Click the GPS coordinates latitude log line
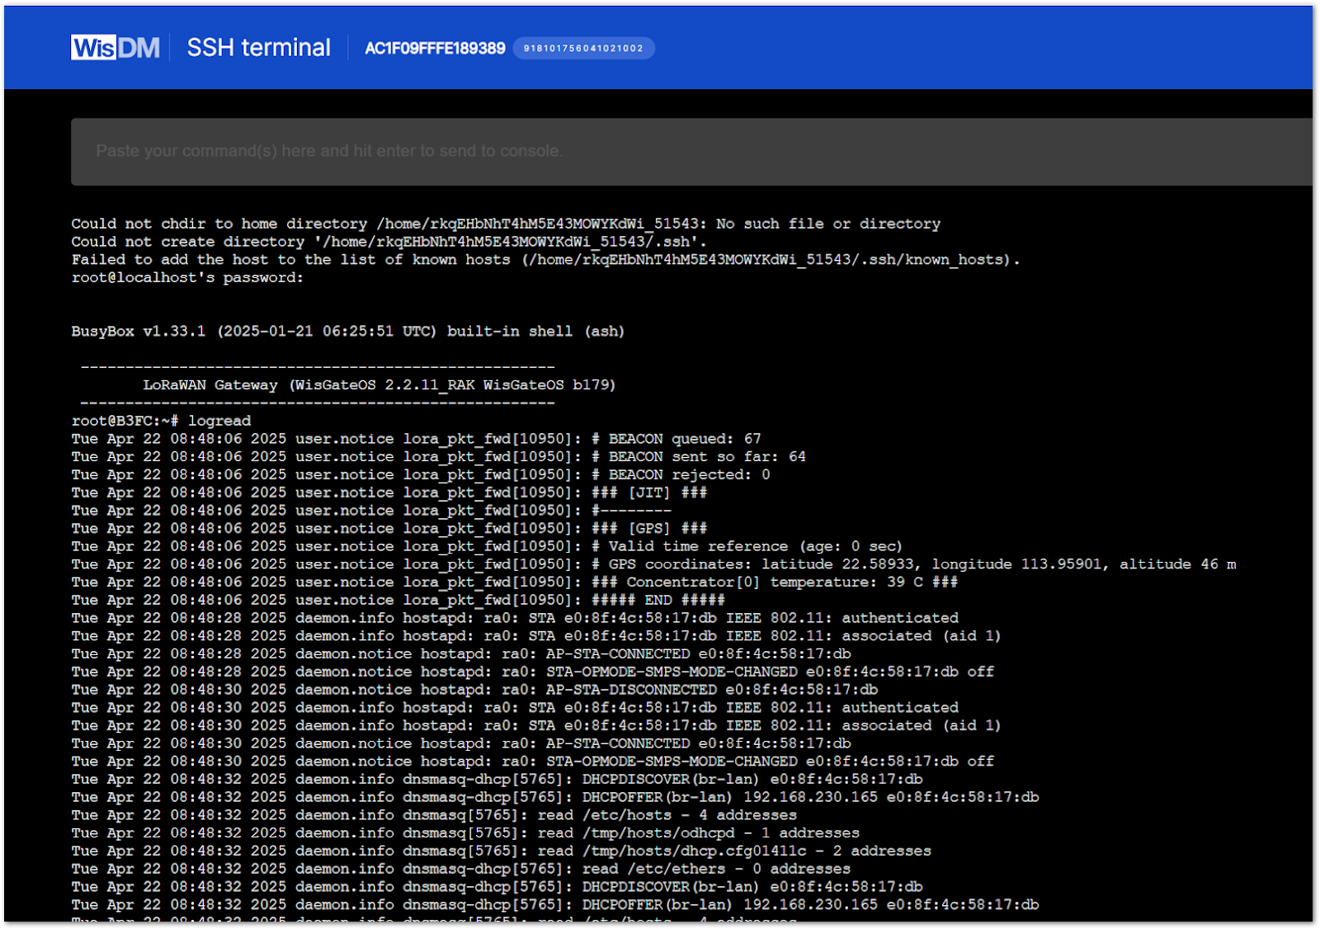This screenshot has width=1320, height=929. [653, 564]
